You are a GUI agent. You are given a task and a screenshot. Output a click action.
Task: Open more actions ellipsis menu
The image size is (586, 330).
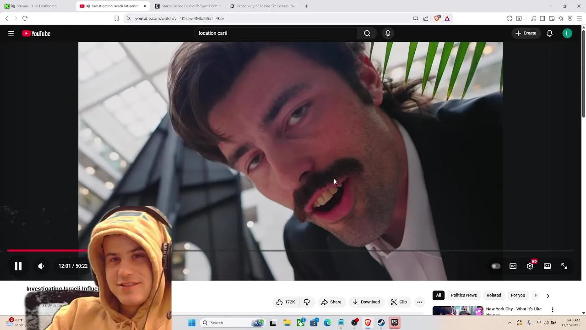[x=419, y=302]
